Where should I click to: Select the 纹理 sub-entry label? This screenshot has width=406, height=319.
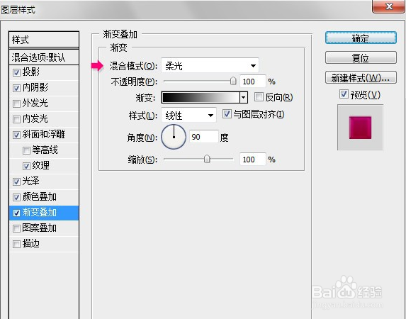(x=40, y=165)
